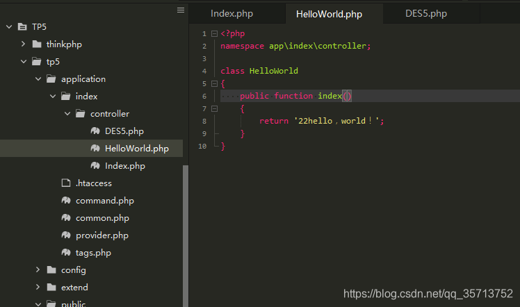The image size is (520, 307).
Task: Click the application folder icon
Action: pyautogui.click(x=51, y=78)
